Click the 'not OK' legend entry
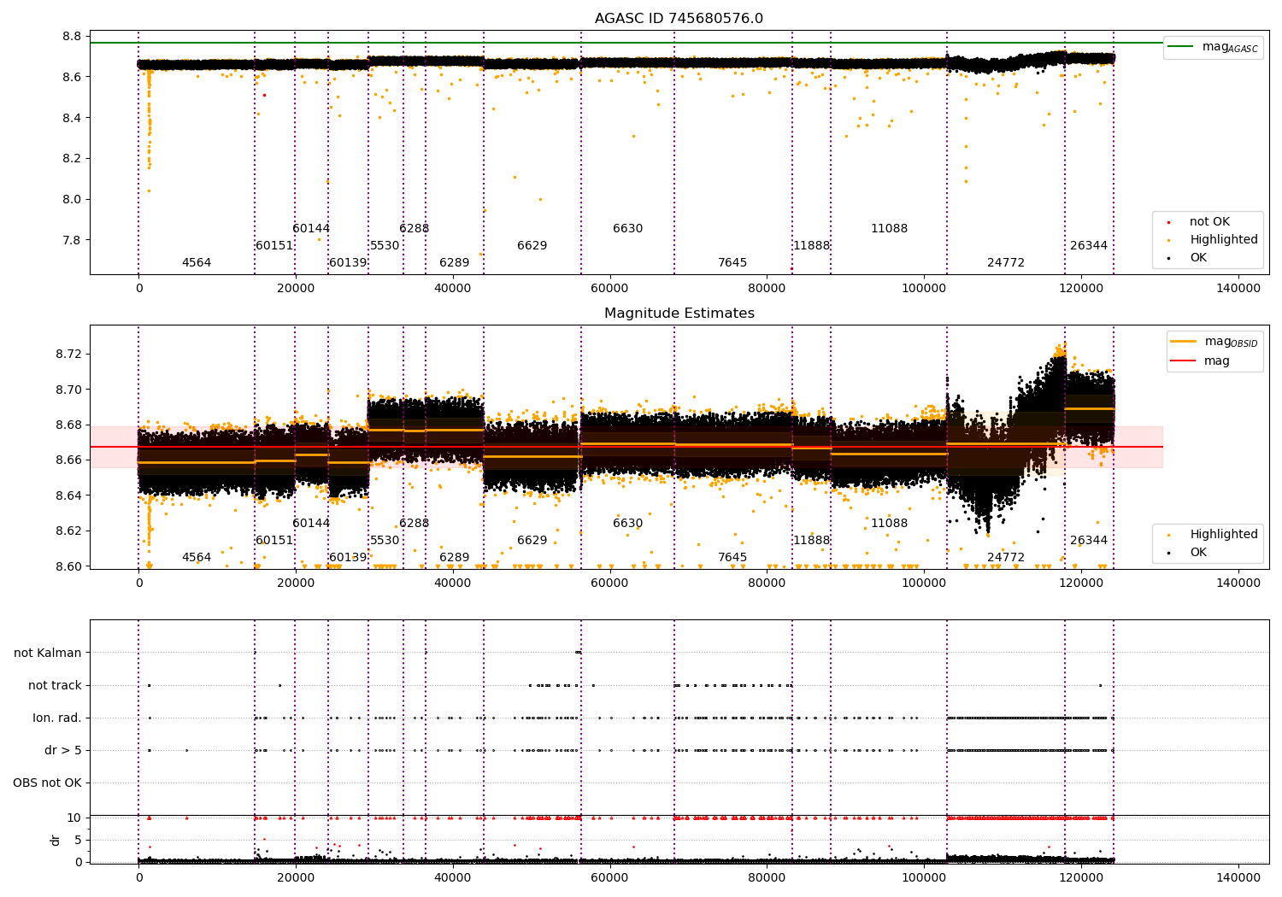This screenshot has width=1282, height=897. [1209, 222]
